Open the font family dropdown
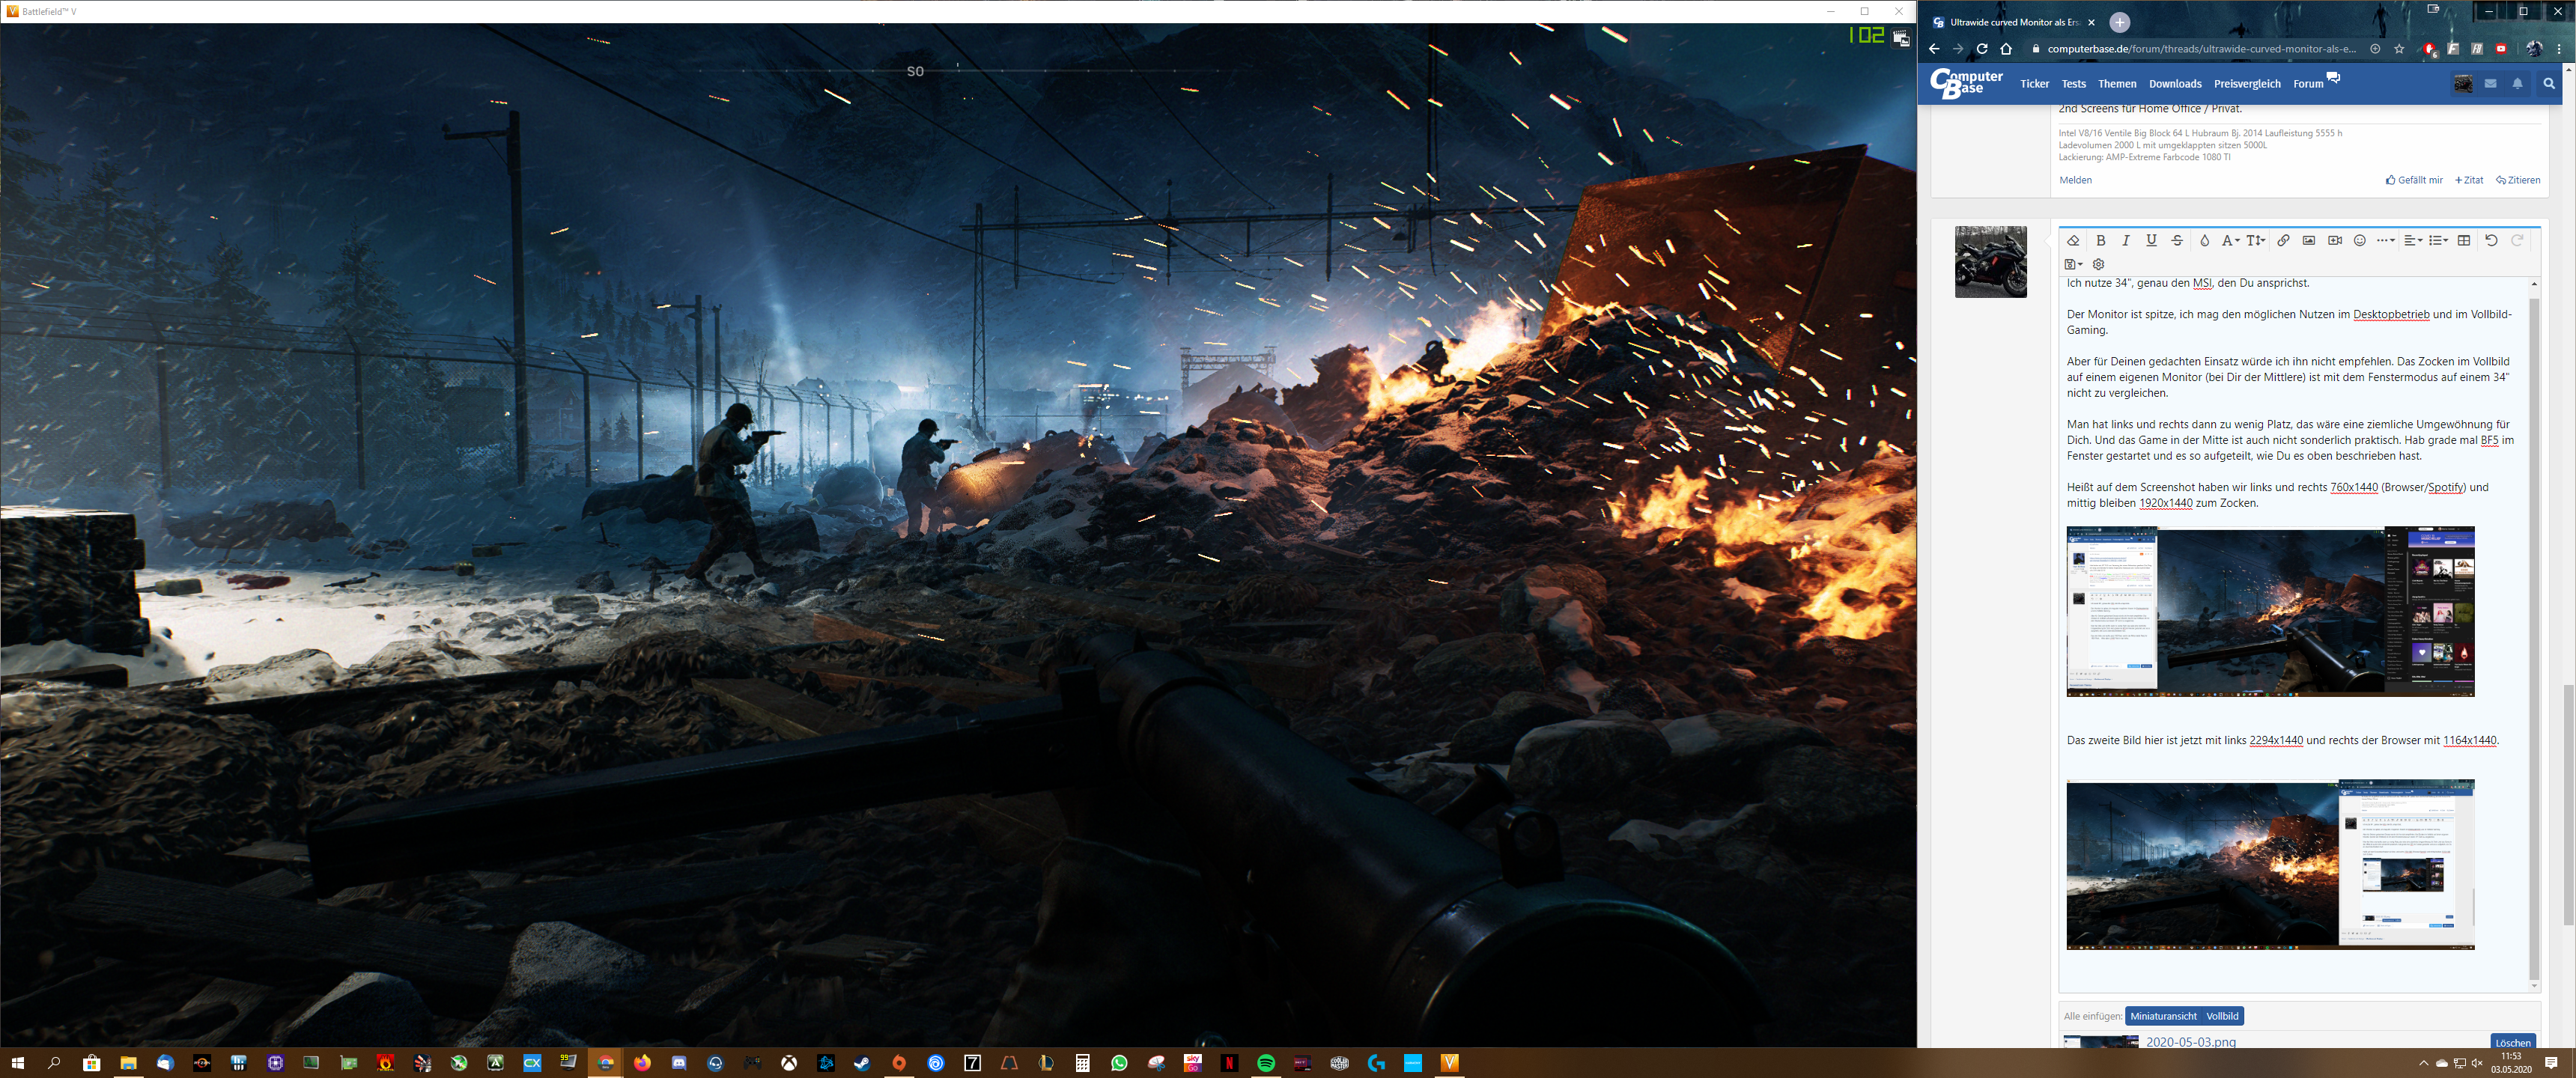Viewport: 2576px width, 1078px height. point(2230,240)
